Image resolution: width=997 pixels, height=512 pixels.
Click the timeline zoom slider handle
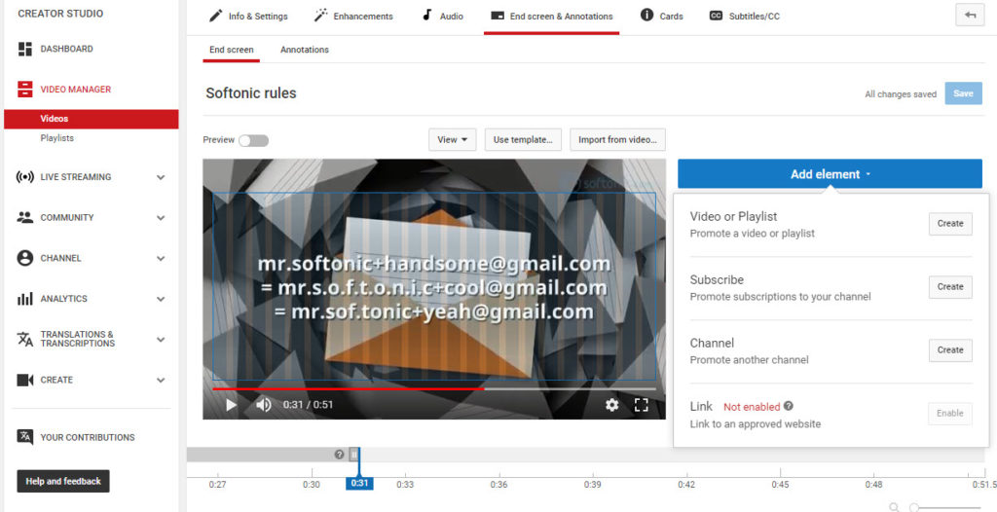tap(914, 507)
